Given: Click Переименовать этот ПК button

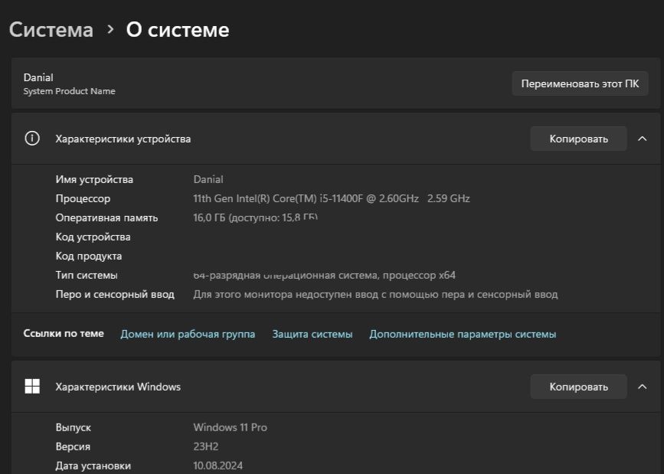Looking at the screenshot, I should click(580, 83).
